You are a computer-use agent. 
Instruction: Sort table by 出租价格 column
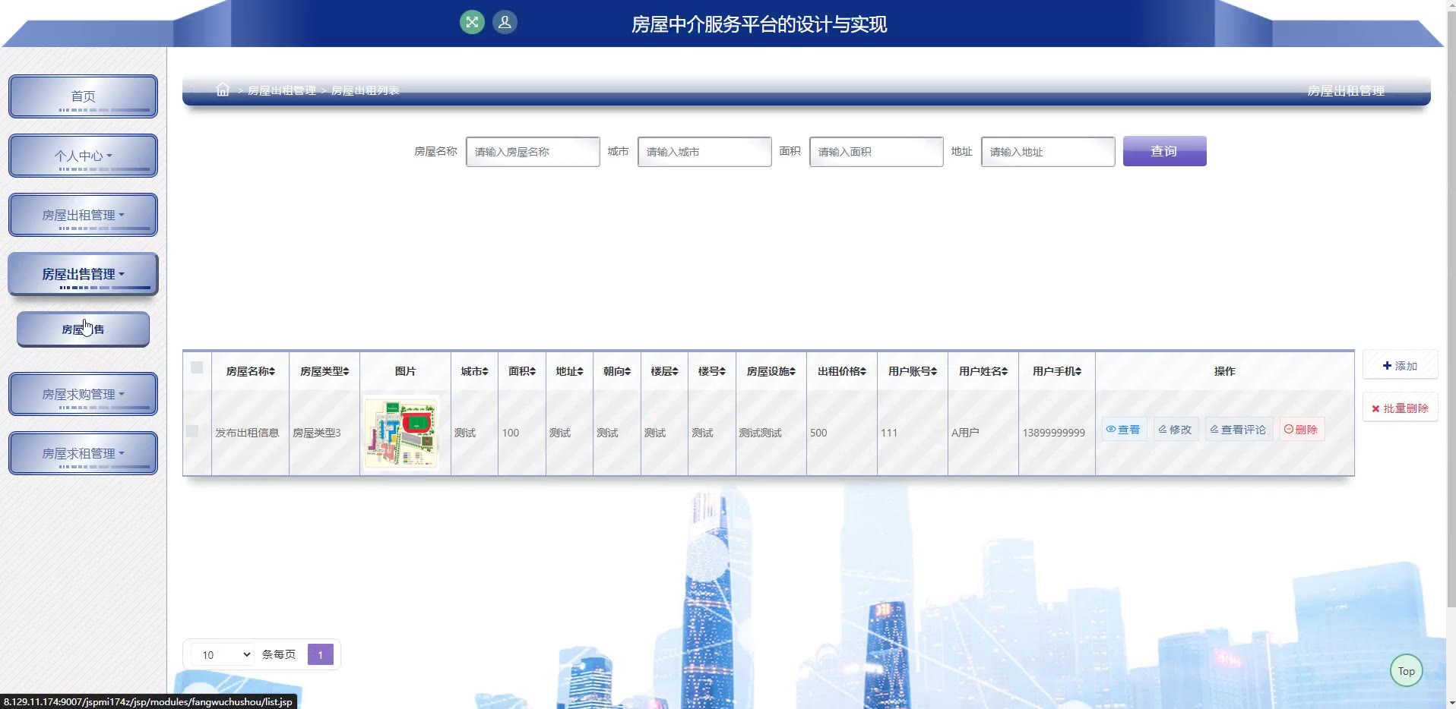(x=842, y=371)
